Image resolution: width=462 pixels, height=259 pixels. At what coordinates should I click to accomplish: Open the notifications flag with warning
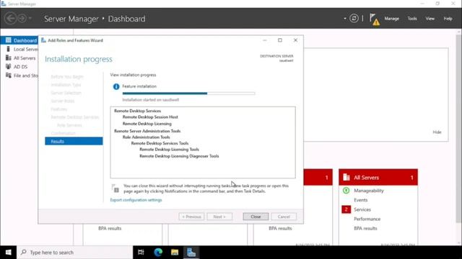(x=374, y=19)
